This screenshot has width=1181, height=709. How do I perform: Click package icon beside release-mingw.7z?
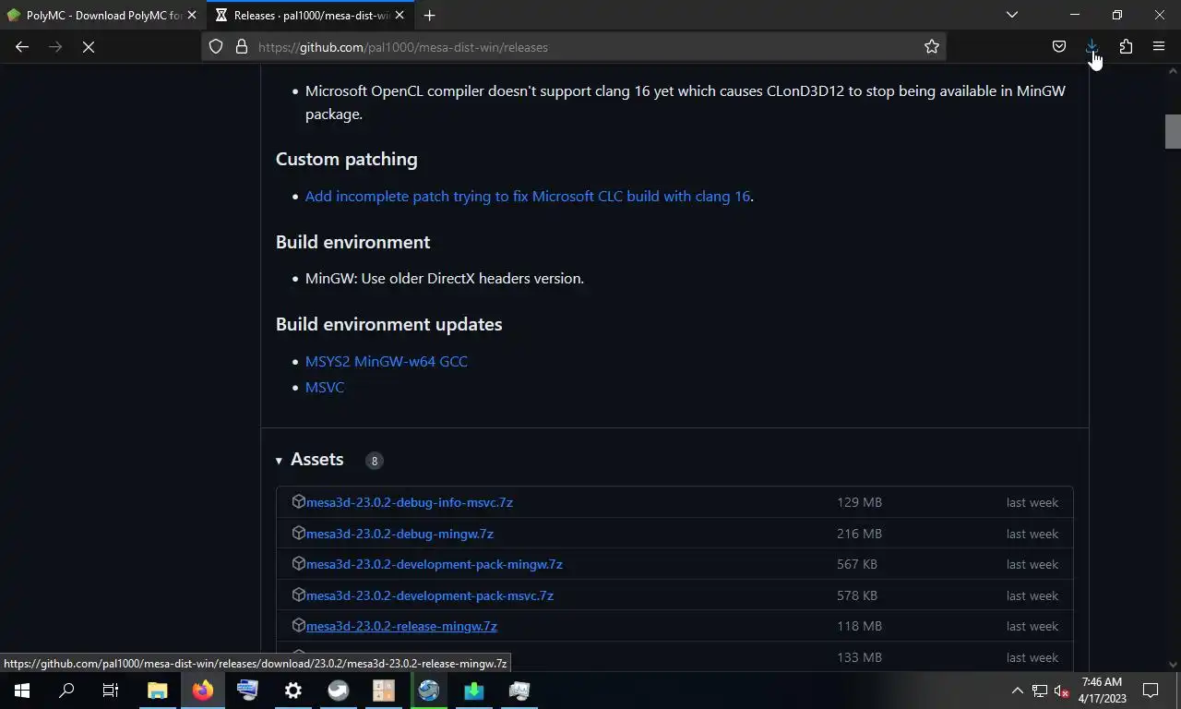pyautogui.click(x=298, y=625)
